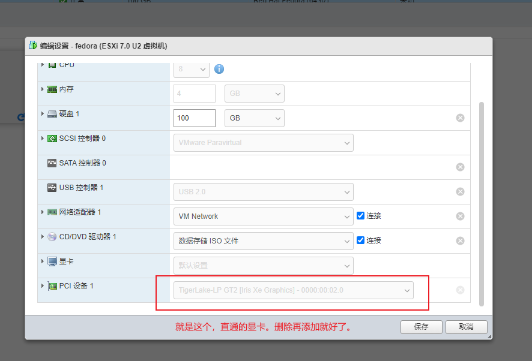Click the CPU info icon
532x361 pixels.
pos(219,69)
